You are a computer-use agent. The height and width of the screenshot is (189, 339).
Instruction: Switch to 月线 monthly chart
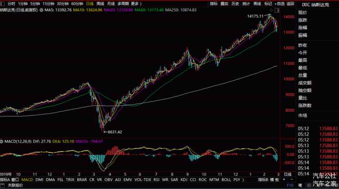[111, 4]
